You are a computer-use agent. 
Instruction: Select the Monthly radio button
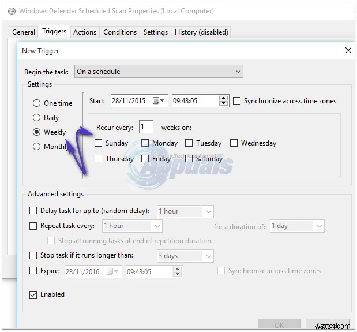click(36, 146)
